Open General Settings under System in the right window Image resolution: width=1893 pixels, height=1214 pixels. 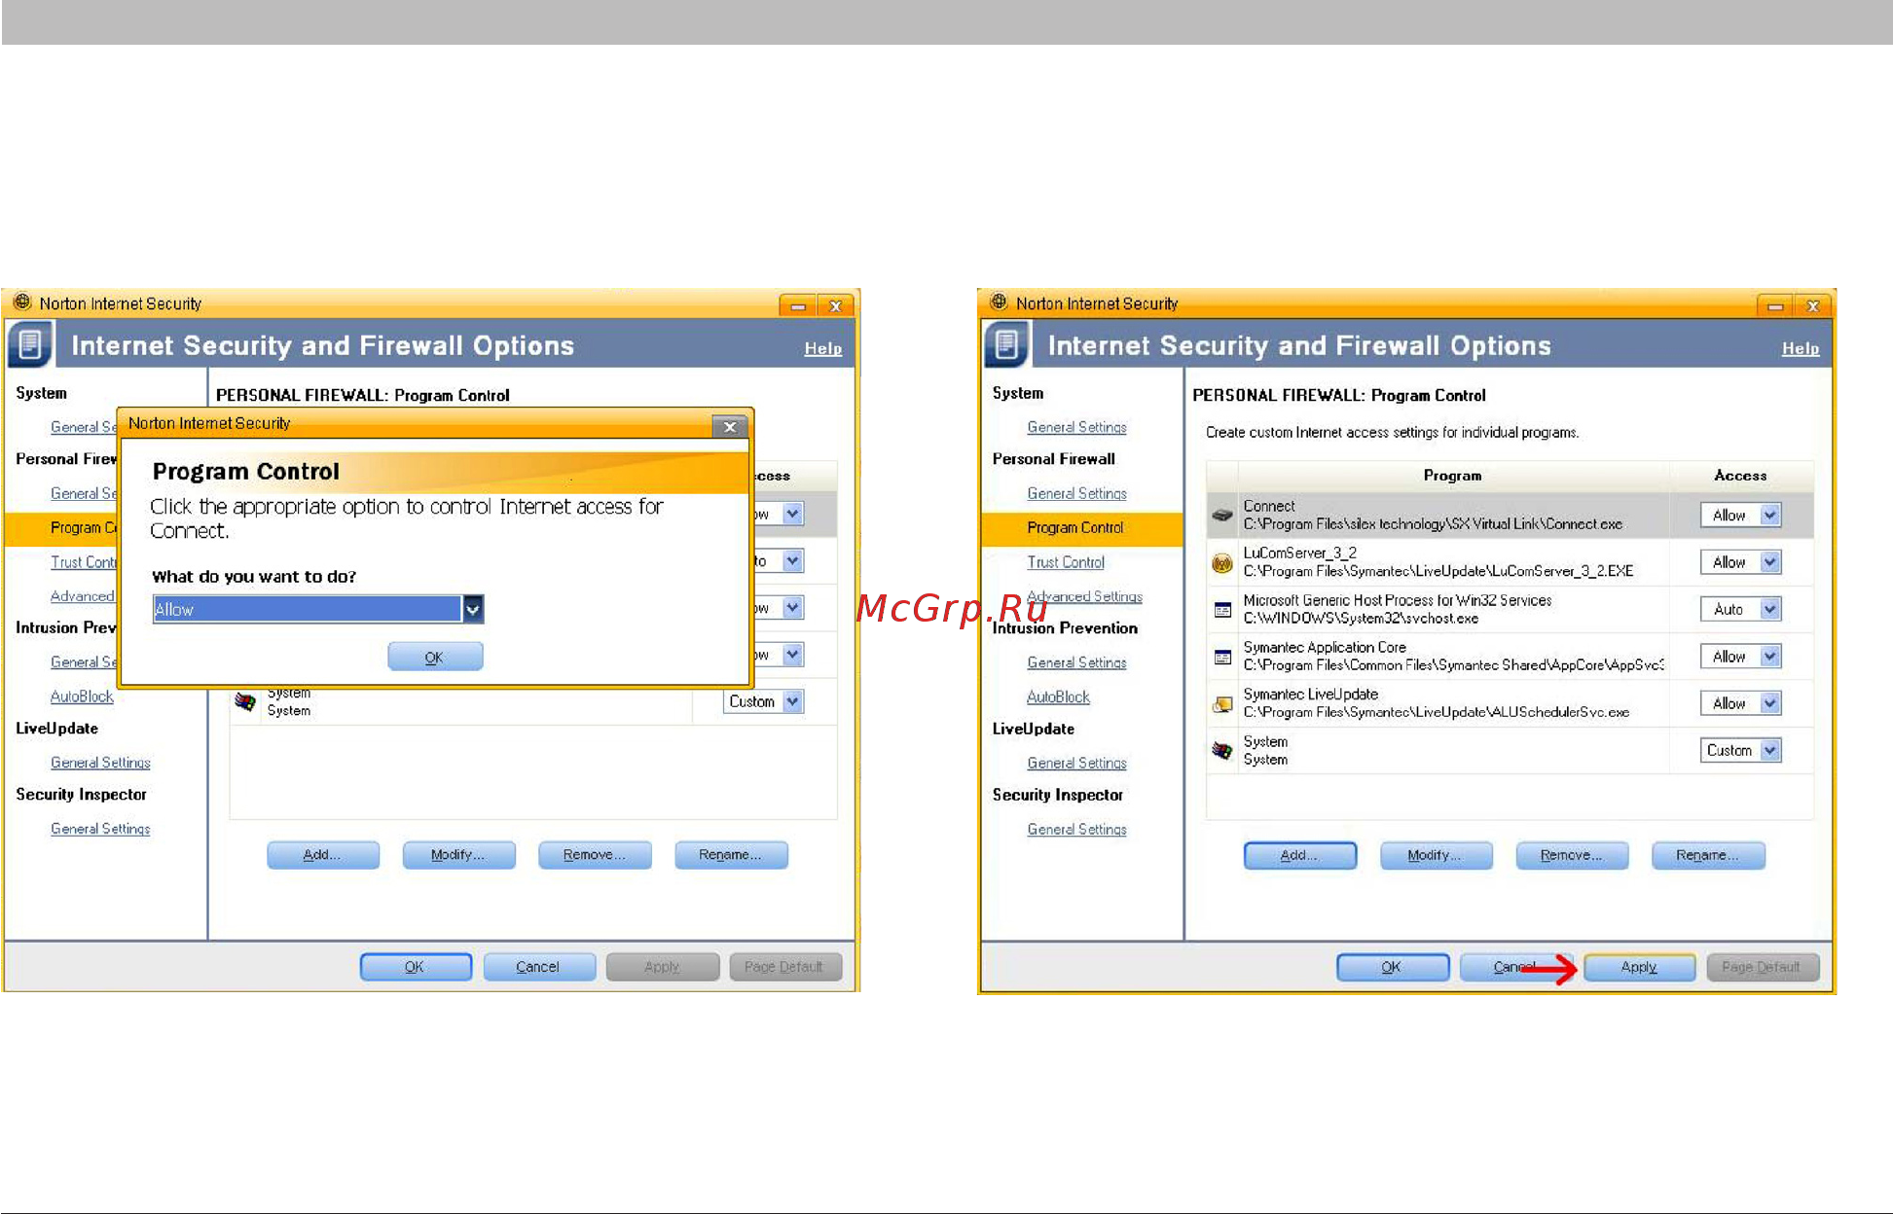click(1076, 427)
